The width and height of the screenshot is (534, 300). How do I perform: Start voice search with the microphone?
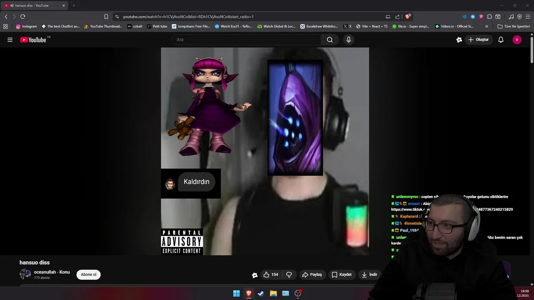coord(349,40)
